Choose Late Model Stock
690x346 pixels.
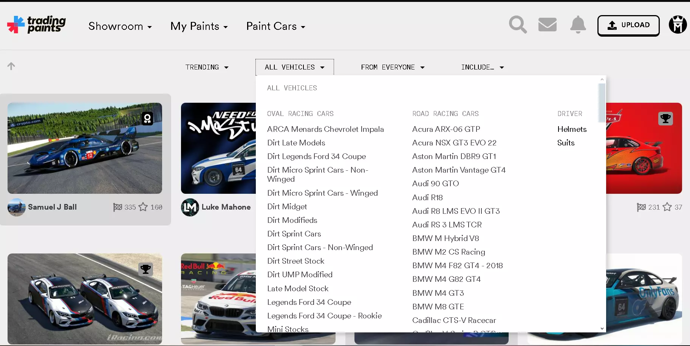point(298,289)
